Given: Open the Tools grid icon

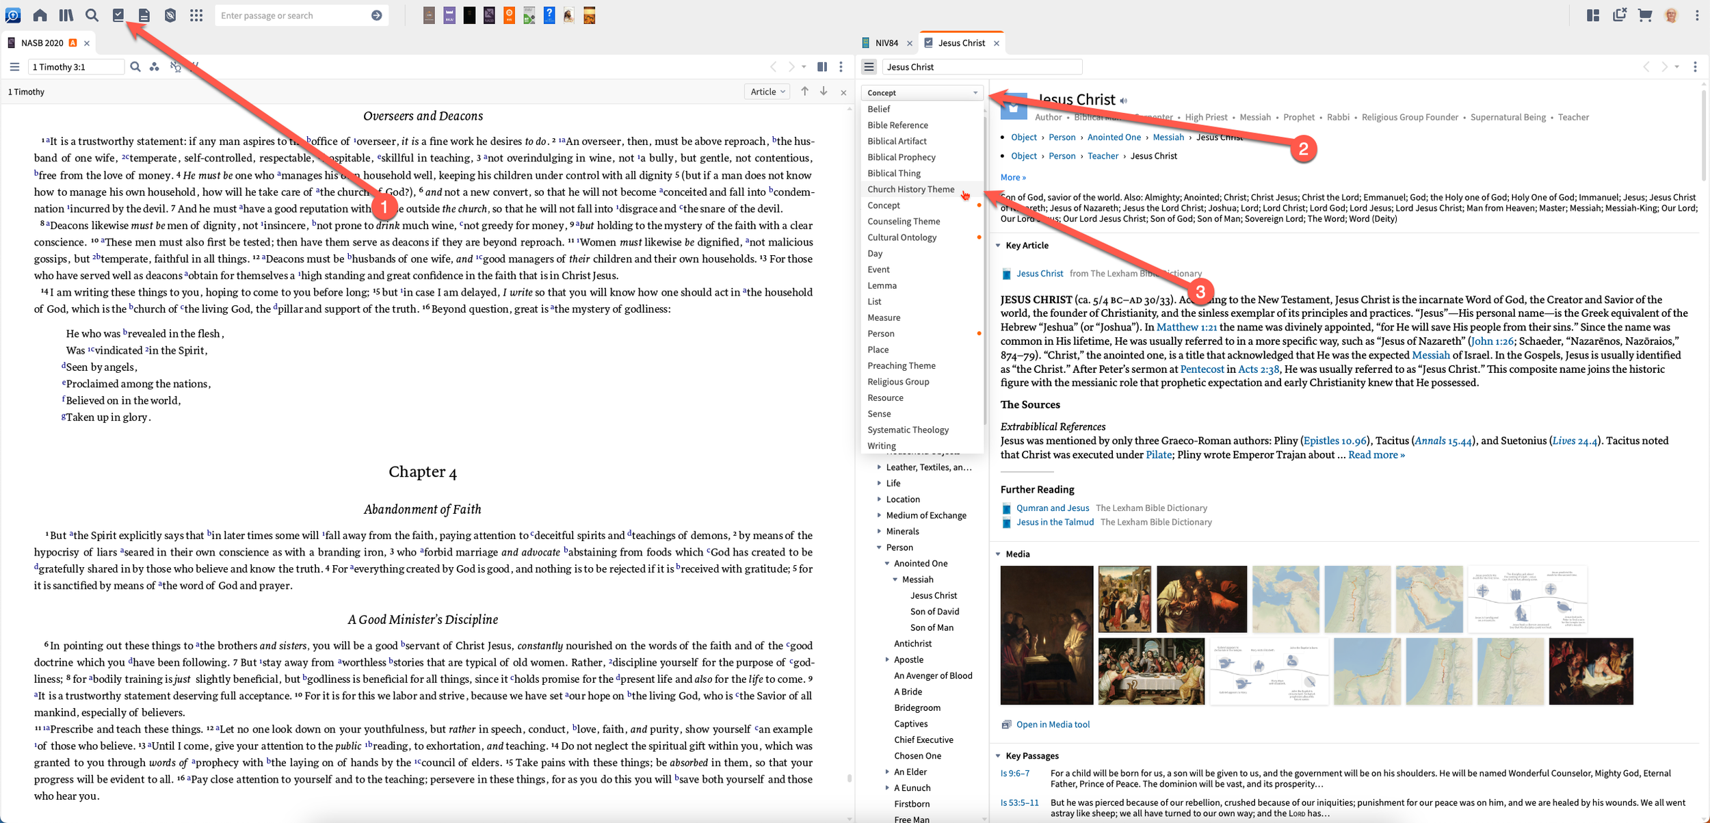Looking at the screenshot, I should click(x=196, y=15).
